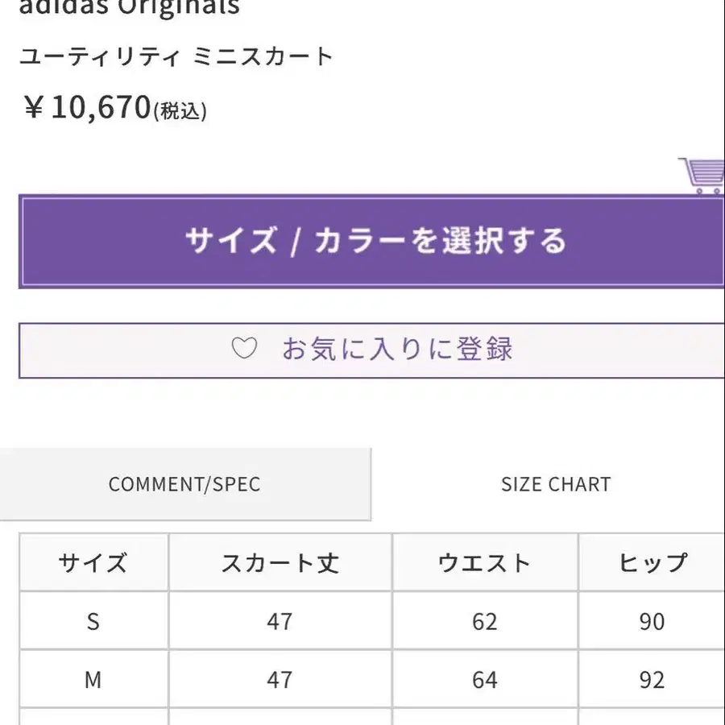Click the ウエスト column header

483,563
